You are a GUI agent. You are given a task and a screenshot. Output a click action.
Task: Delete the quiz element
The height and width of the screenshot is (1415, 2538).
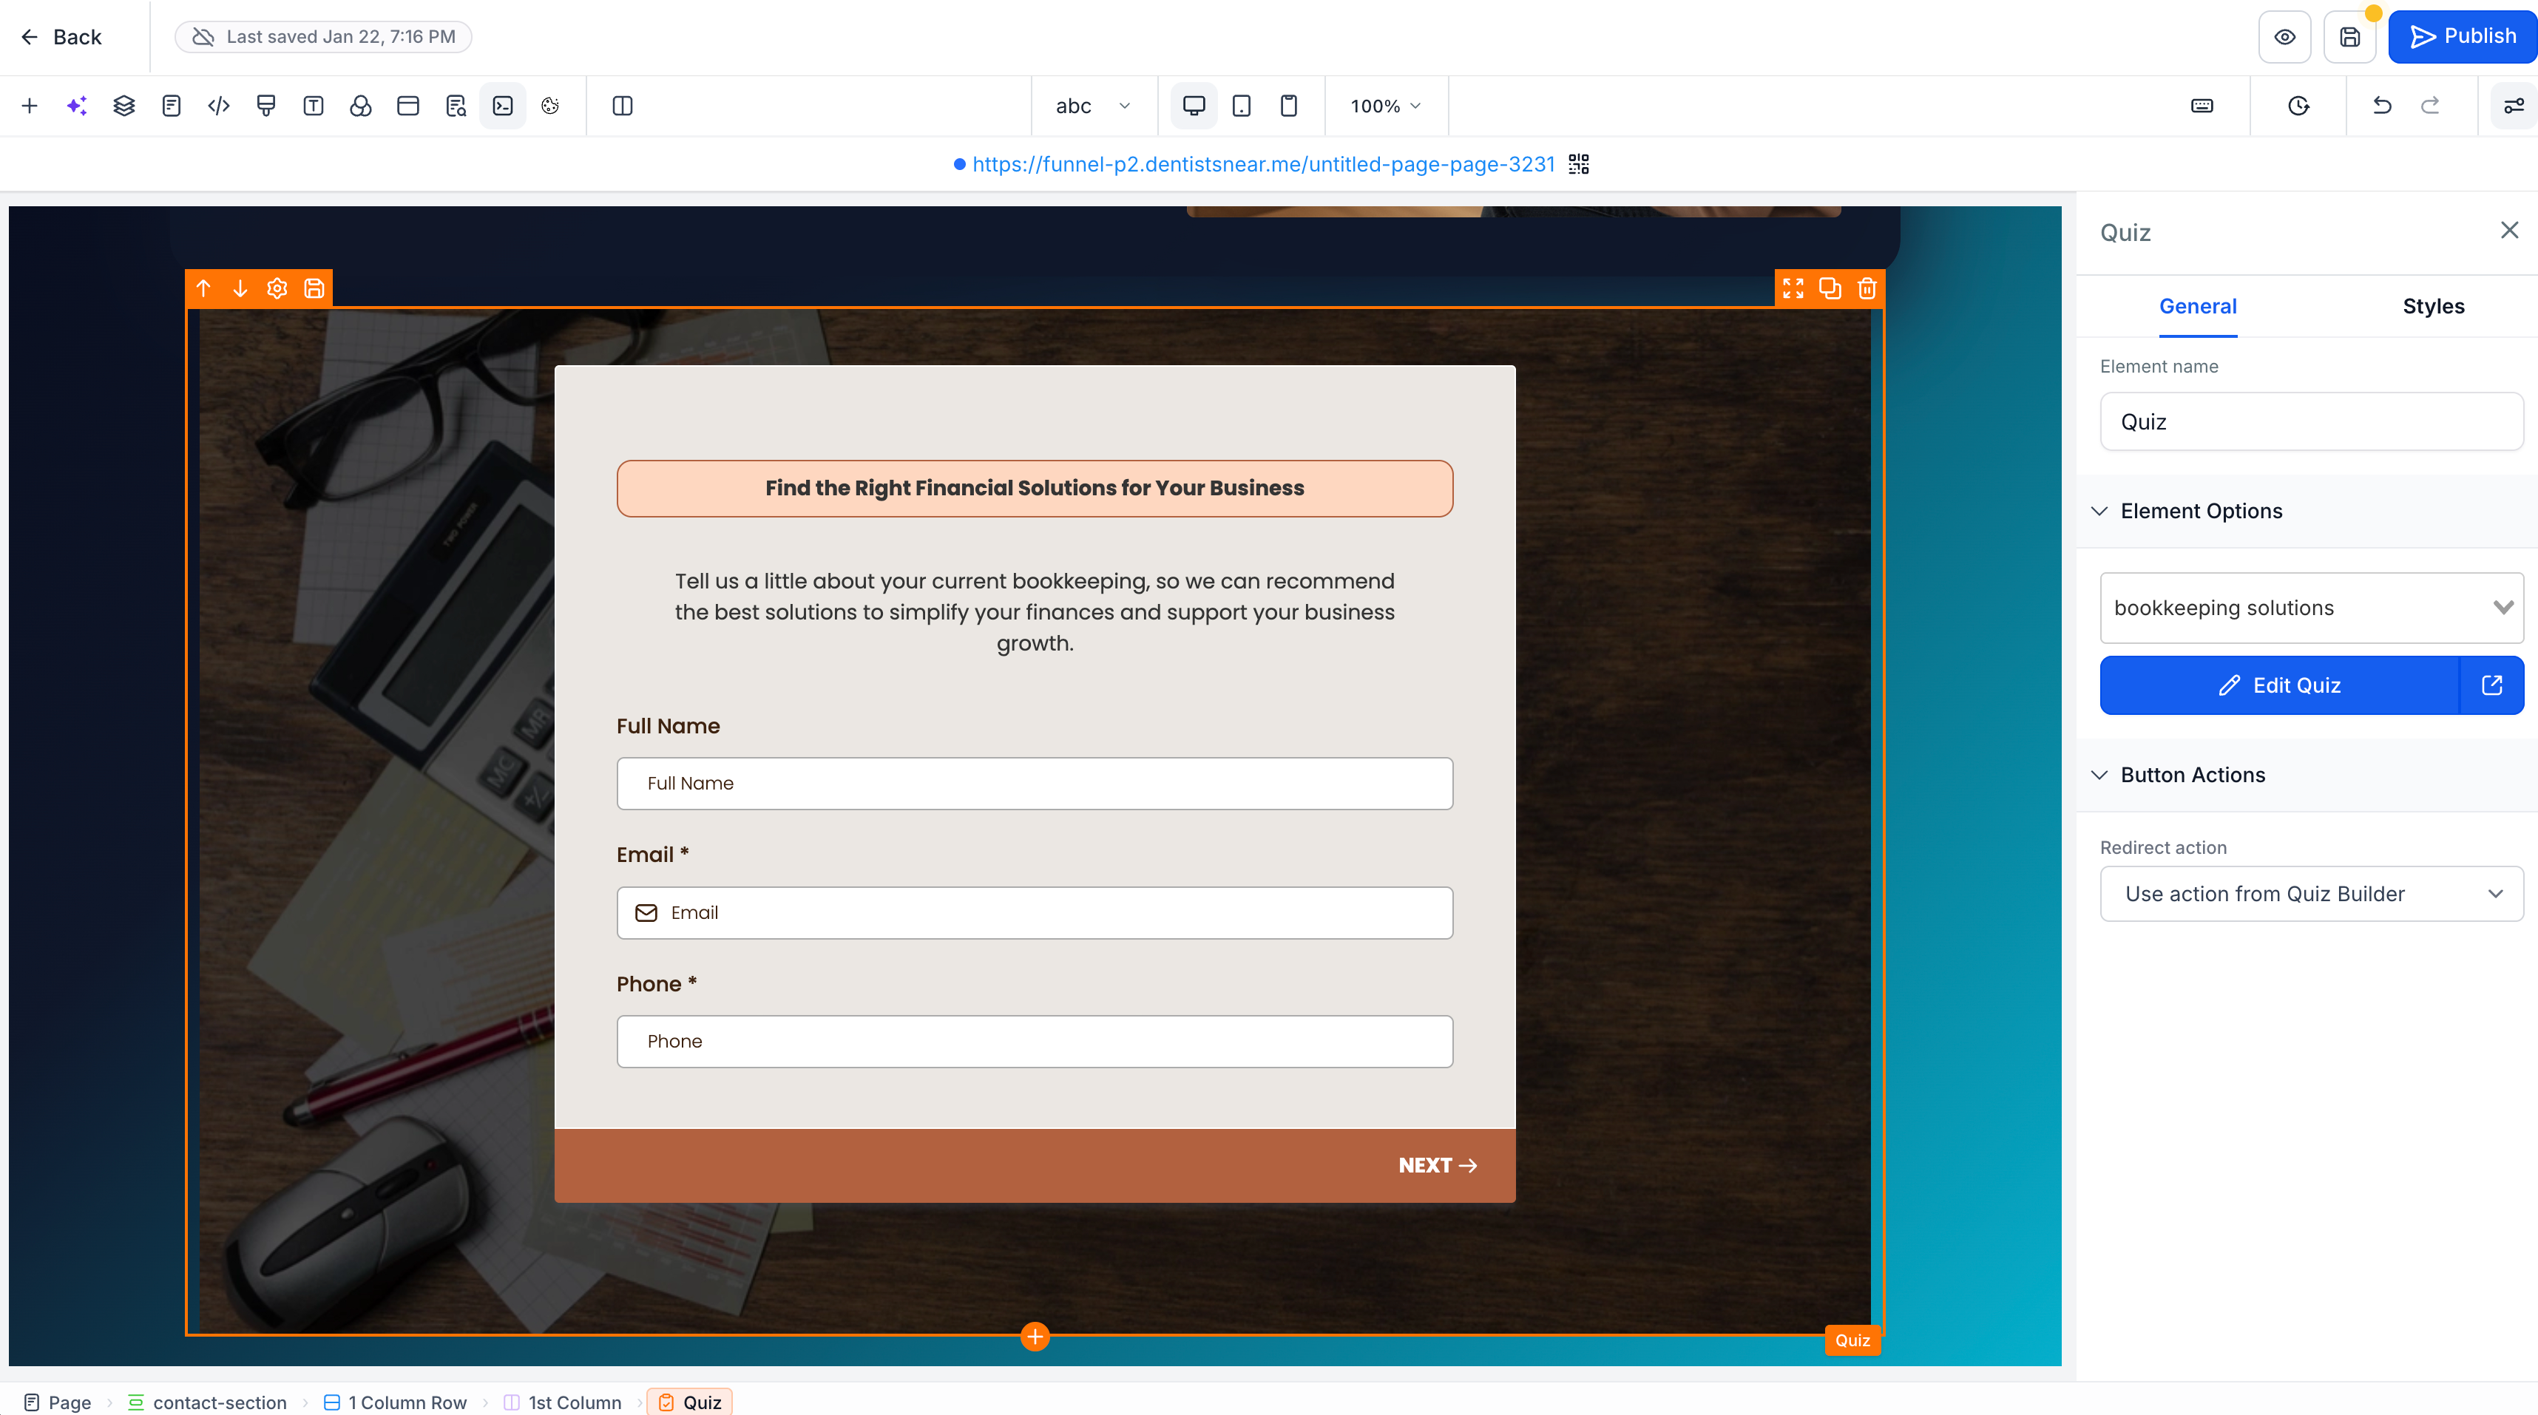point(1867,288)
